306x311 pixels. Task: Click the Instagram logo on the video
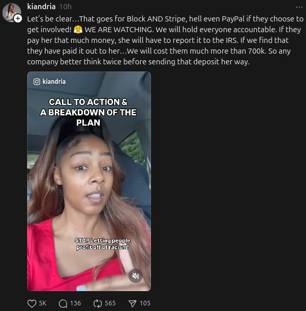(37, 82)
